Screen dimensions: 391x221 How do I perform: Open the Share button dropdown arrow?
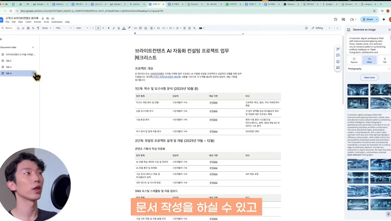[377, 19]
